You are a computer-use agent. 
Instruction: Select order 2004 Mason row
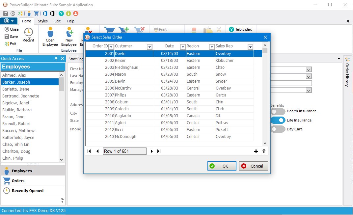coord(170,74)
